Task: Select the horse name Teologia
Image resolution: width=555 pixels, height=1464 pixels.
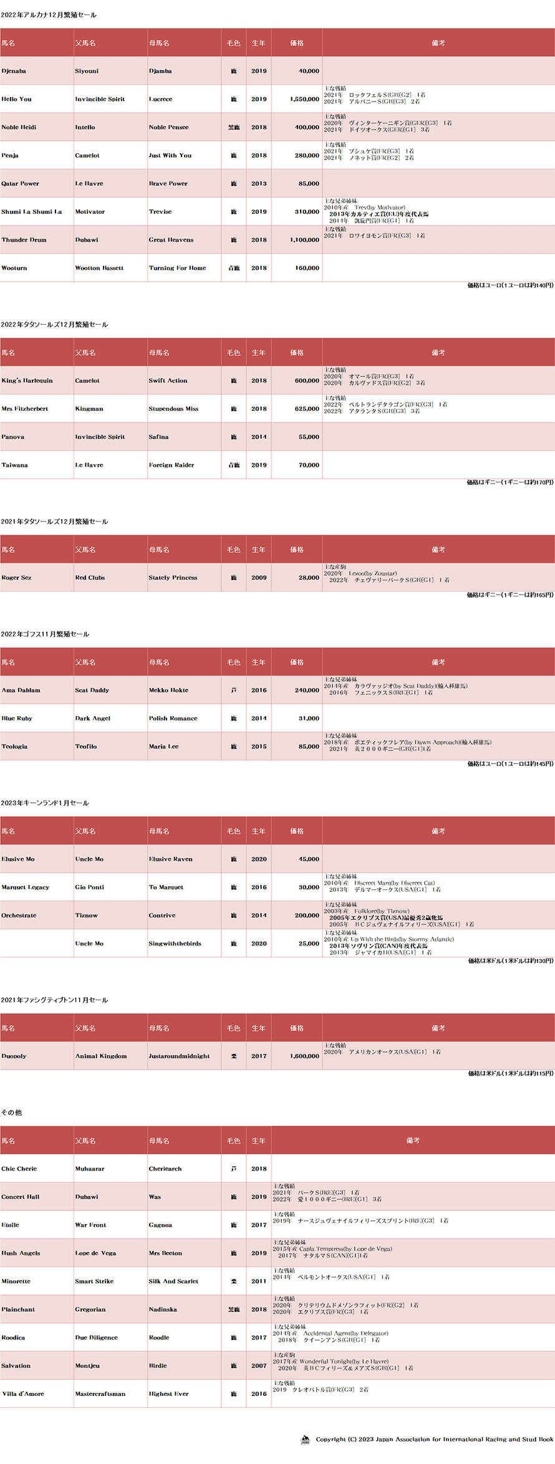Action: pos(14,747)
